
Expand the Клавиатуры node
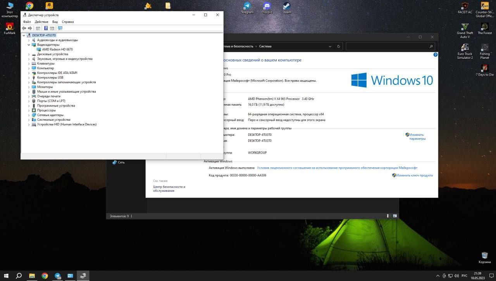tap(29, 63)
